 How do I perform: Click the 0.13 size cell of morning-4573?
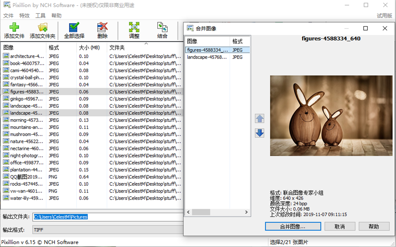click(x=84, y=120)
